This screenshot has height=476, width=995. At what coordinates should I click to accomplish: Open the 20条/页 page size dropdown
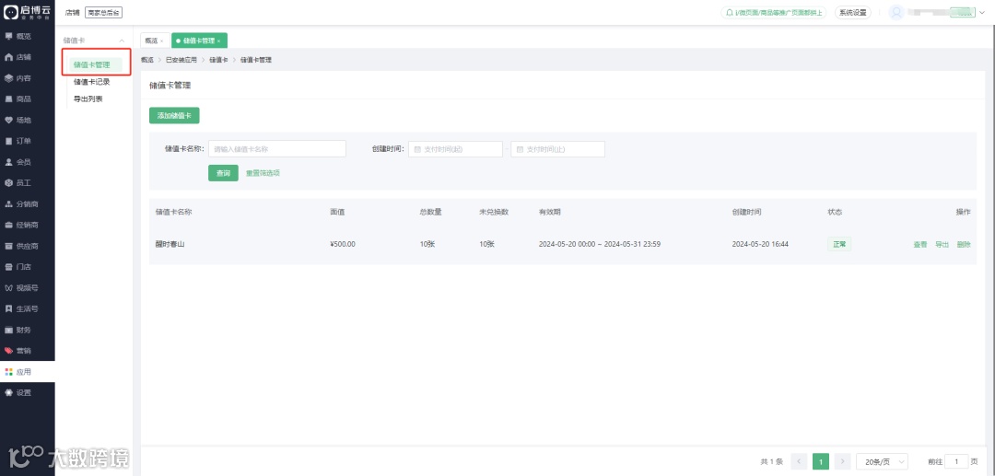[x=882, y=461]
